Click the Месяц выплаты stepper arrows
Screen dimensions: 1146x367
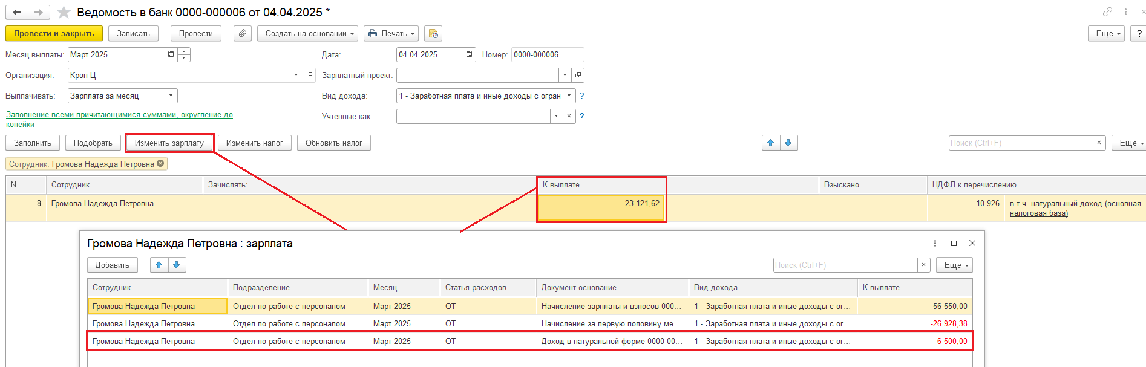coord(184,55)
